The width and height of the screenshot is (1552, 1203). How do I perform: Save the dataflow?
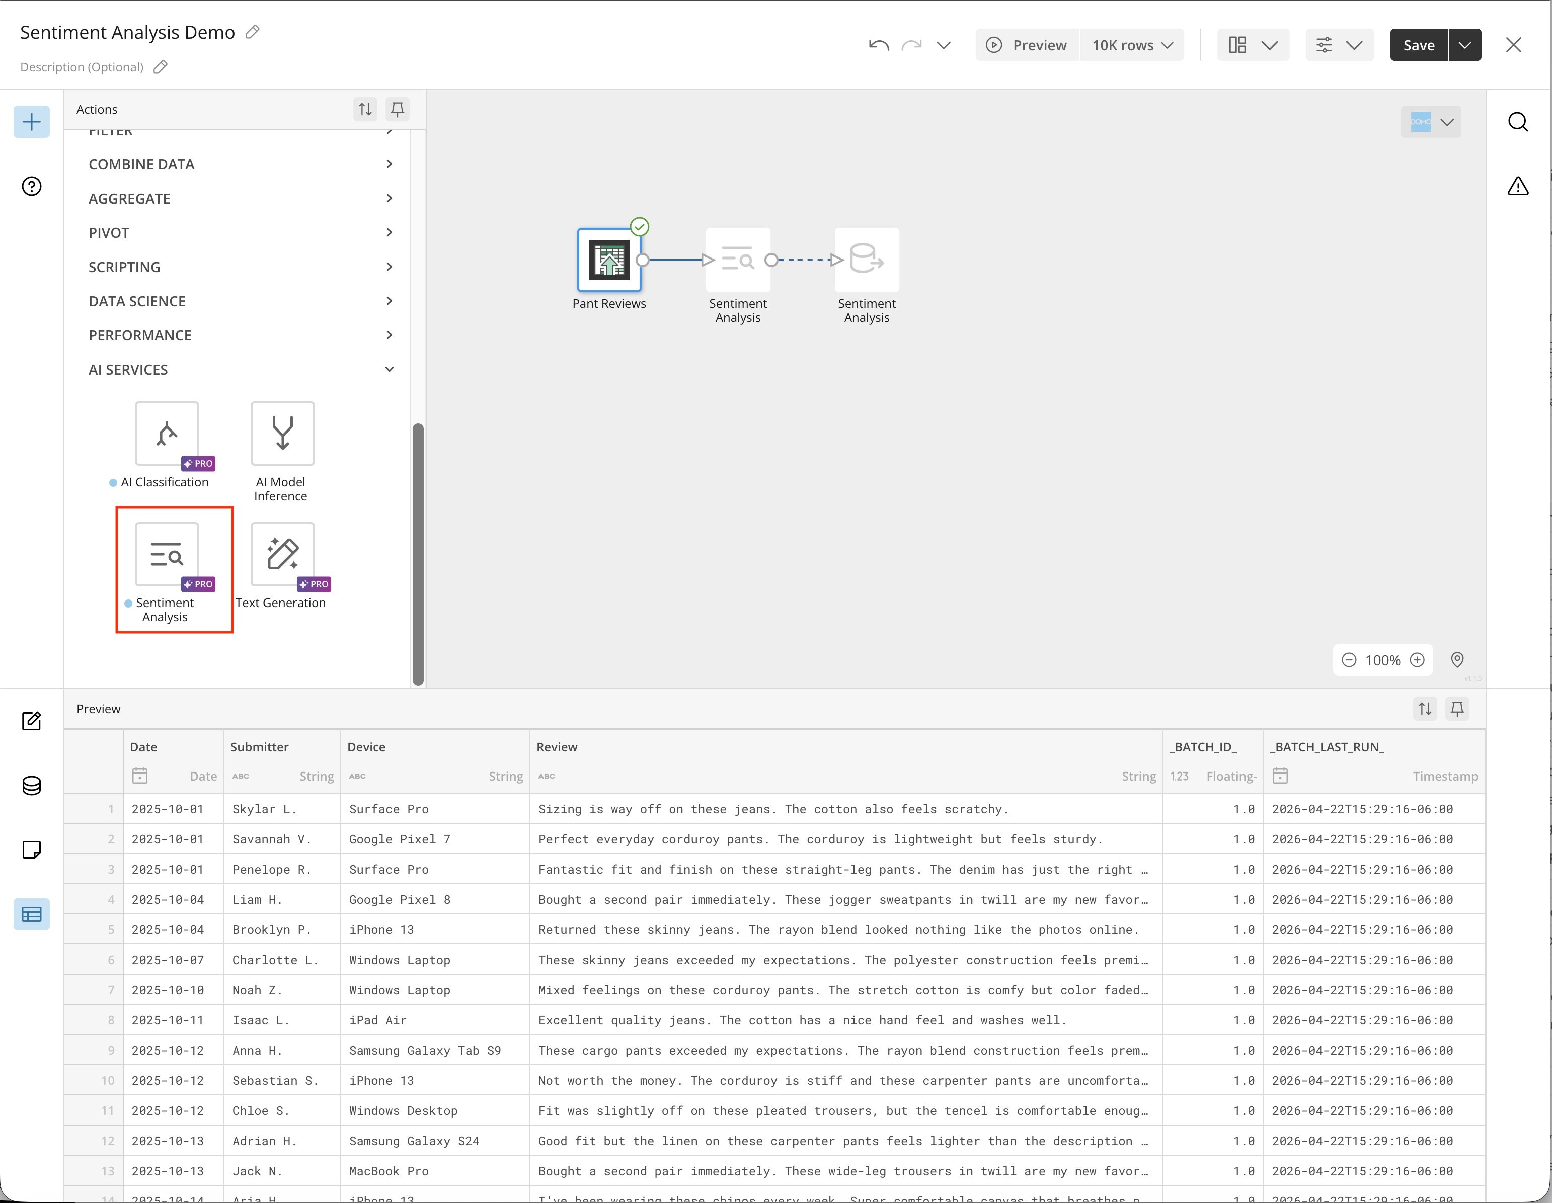[x=1419, y=45]
